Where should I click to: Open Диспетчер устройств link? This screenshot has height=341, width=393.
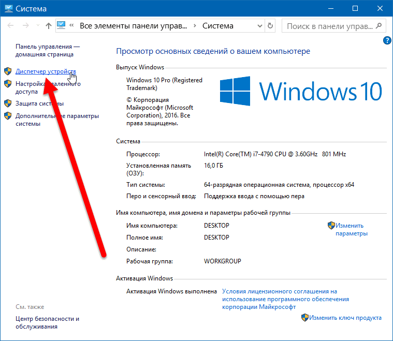pyautogui.click(x=46, y=71)
